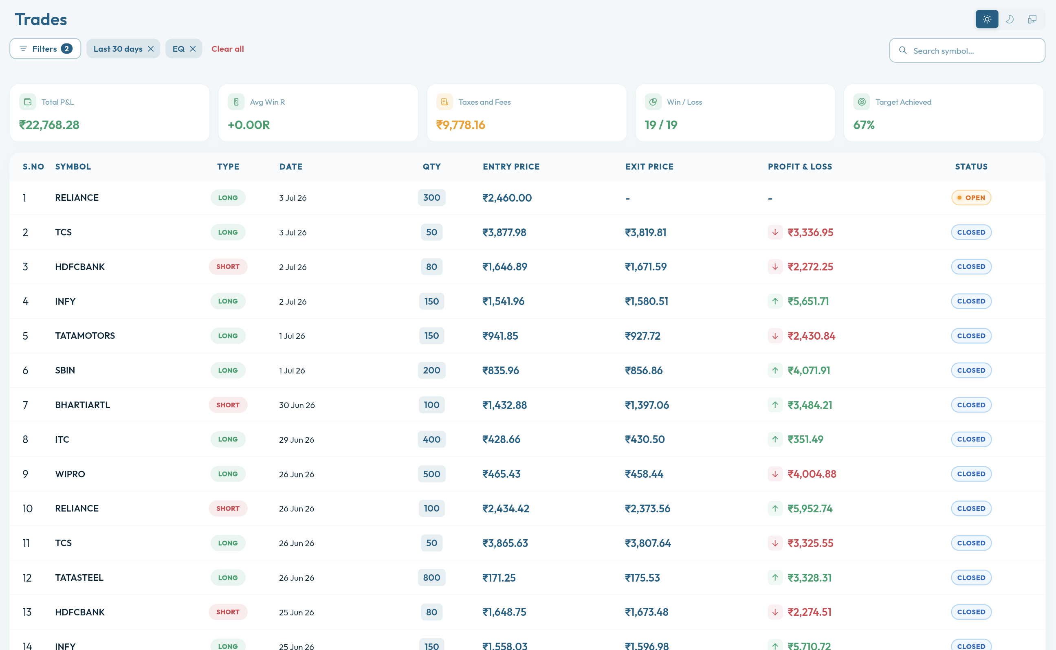Click the up arrow on ₹5,651.71 profit
This screenshot has height=650, width=1056.
coord(775,301)
